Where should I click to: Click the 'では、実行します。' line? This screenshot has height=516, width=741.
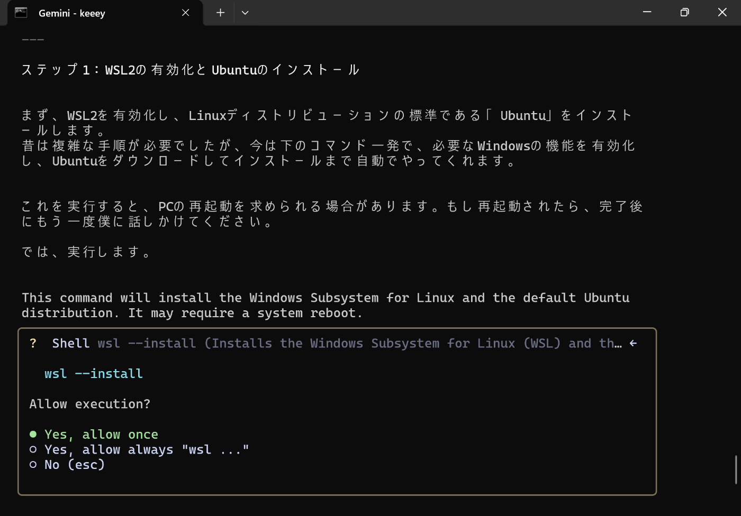coord(86,252)
